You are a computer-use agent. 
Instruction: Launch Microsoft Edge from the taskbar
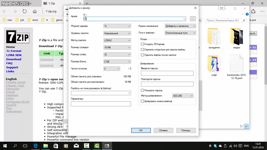point(35,146)
